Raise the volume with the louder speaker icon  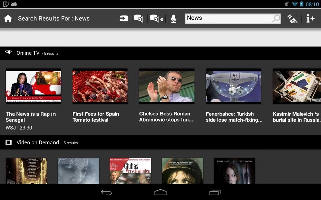[x=156, y=19]
